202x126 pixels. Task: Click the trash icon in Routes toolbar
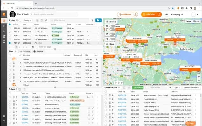(x=42, y=20)
